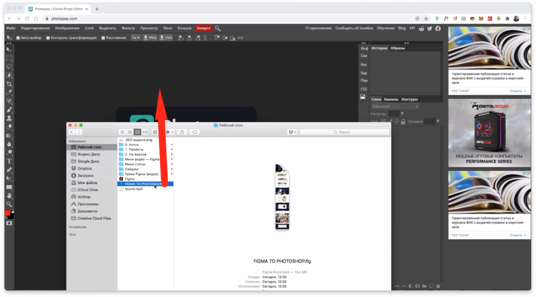Toggle the Контроль трансформации checkbox
This screenshot has width=536, height=297.
click(48, 38)
